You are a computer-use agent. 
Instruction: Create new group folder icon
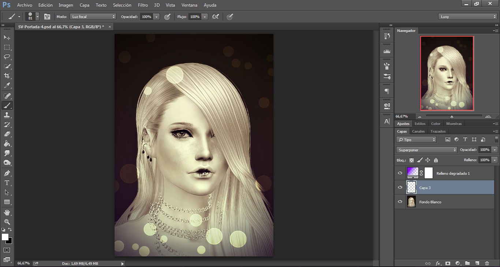(x=467, y=263)
